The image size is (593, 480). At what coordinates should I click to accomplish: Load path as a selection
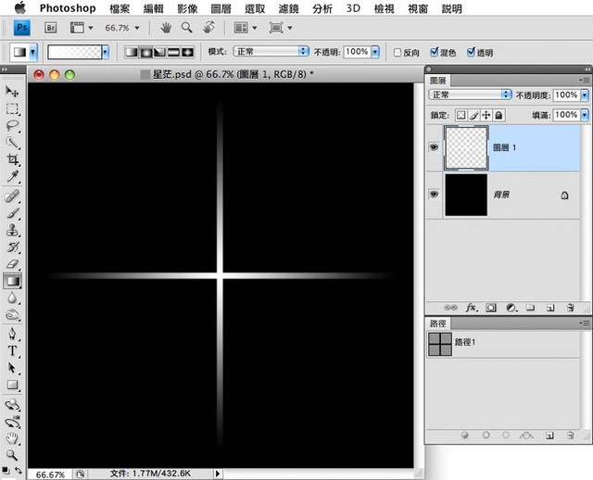tap(506, 436)
